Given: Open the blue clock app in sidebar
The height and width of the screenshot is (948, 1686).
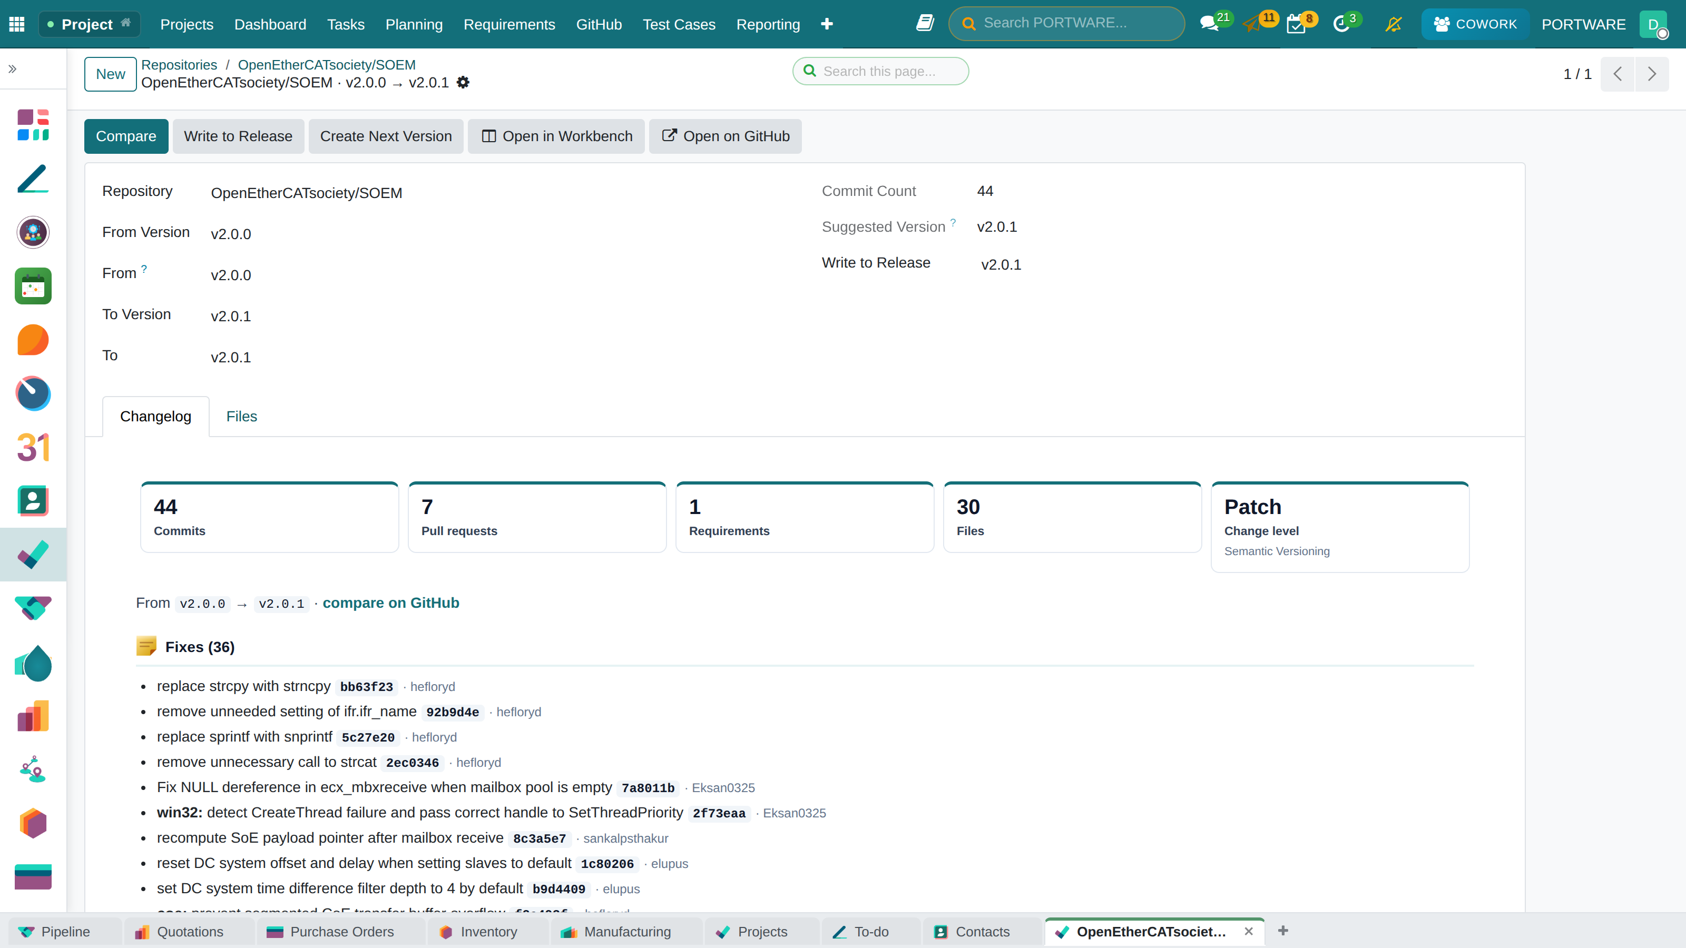Looking at the screenshot, I should pyautogui.click(x=33, y=394).
